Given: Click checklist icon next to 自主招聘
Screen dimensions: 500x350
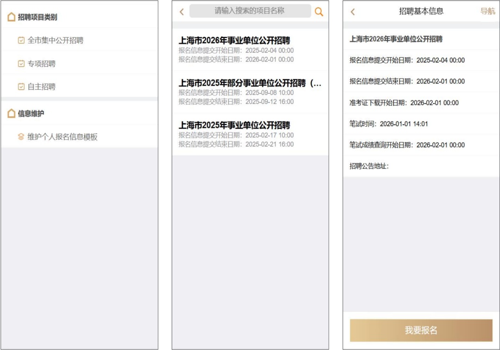Looking at the screenshot, I should click(21, 86).
